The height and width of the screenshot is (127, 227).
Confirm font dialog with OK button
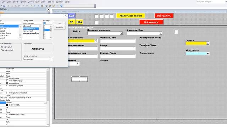coord(60,23)
